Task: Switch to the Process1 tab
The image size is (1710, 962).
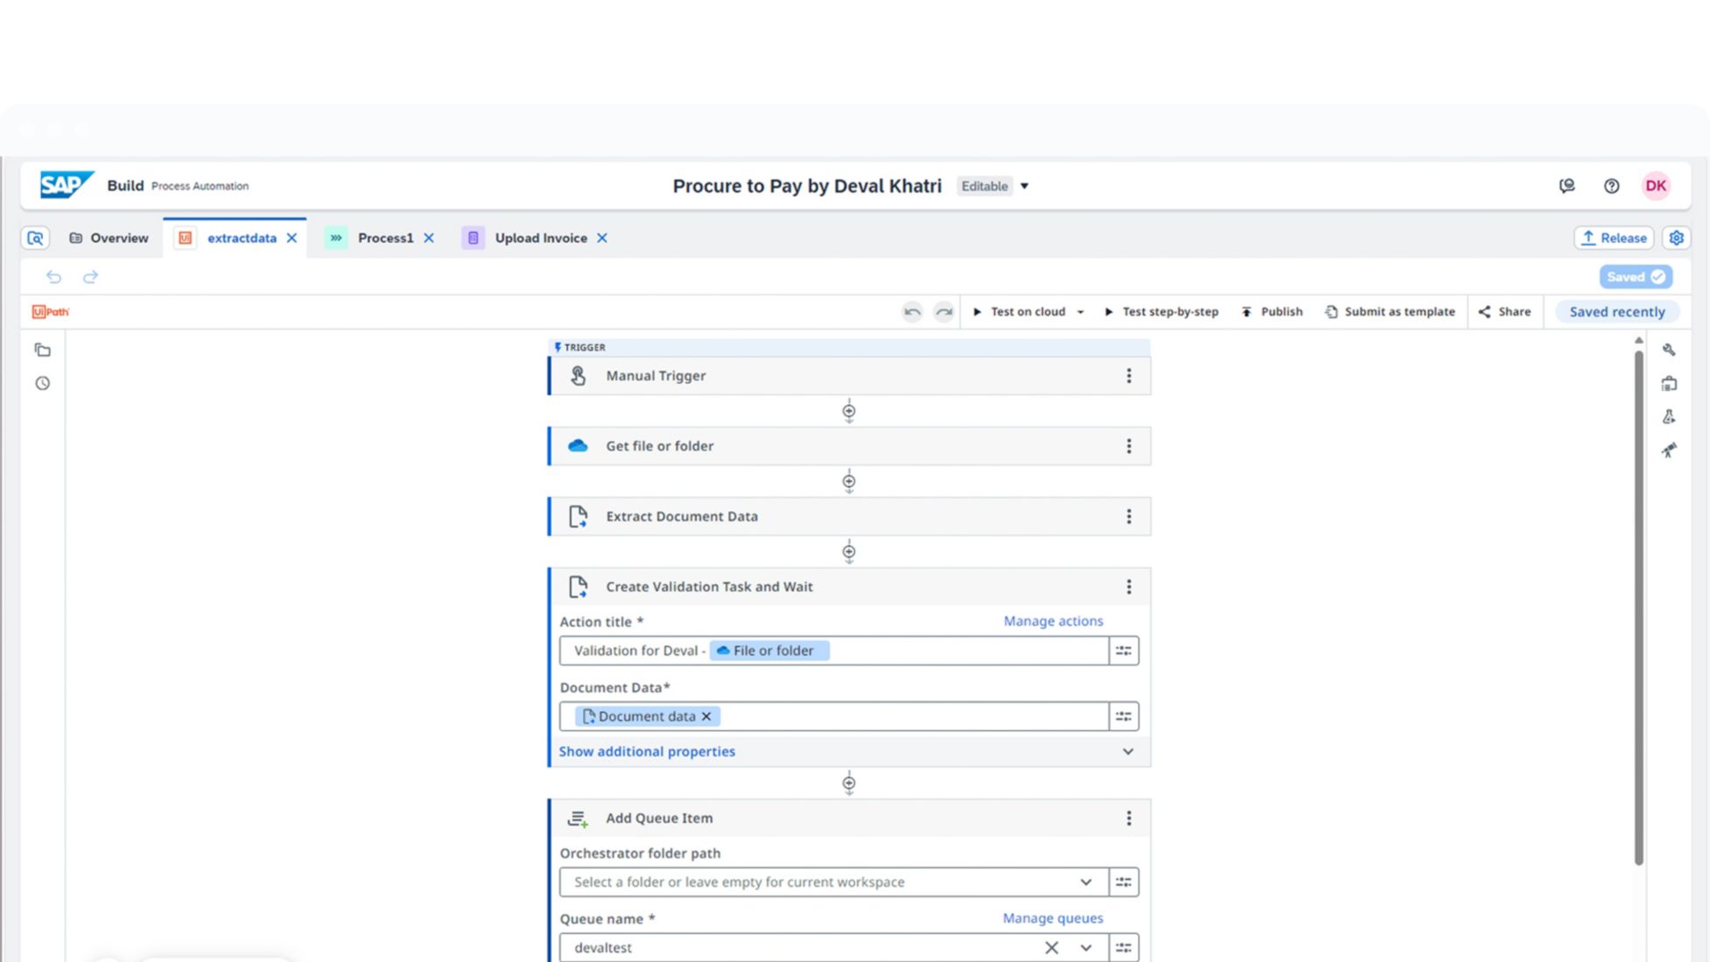Action: (384, 238)
